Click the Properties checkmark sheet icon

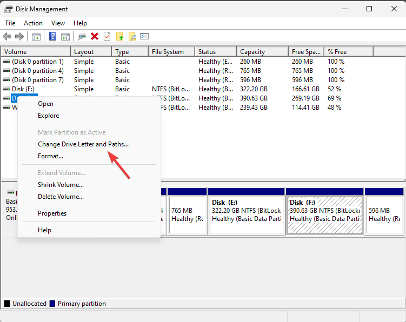(107, 37)
